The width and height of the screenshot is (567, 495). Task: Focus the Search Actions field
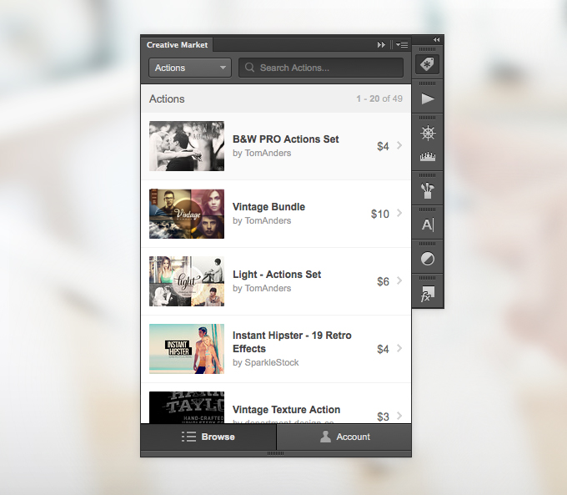[321, 68]
